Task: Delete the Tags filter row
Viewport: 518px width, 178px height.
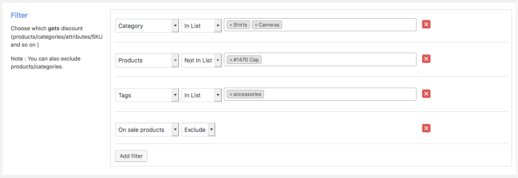Action: tap(426, 94)
